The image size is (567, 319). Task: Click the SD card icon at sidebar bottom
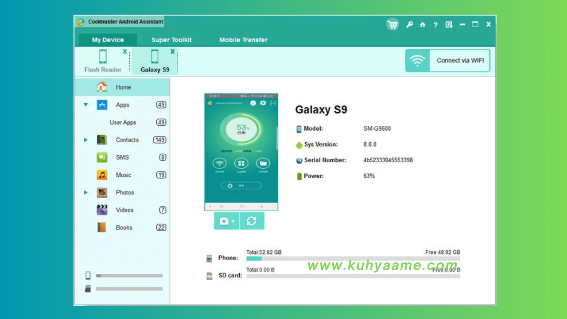tap(88, 289)
